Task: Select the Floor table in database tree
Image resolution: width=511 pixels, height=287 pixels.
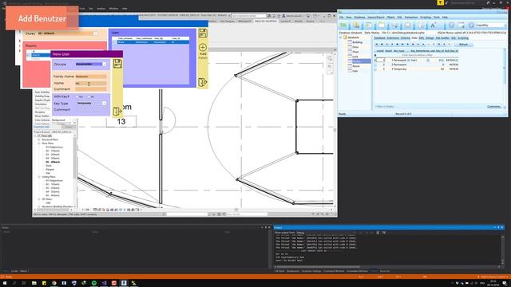Action: 355,52
